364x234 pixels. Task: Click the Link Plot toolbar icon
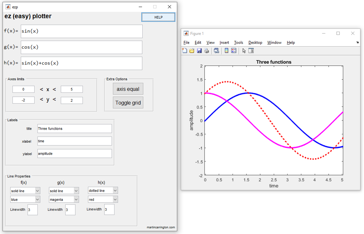tap(217, 51)
